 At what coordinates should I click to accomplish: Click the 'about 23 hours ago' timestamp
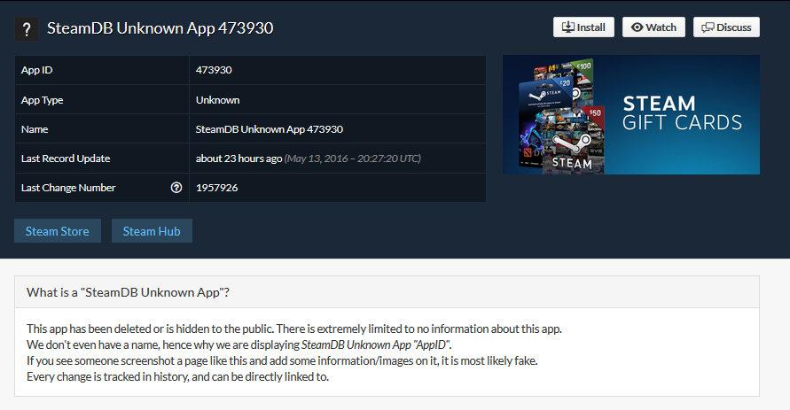coord(239,159)
